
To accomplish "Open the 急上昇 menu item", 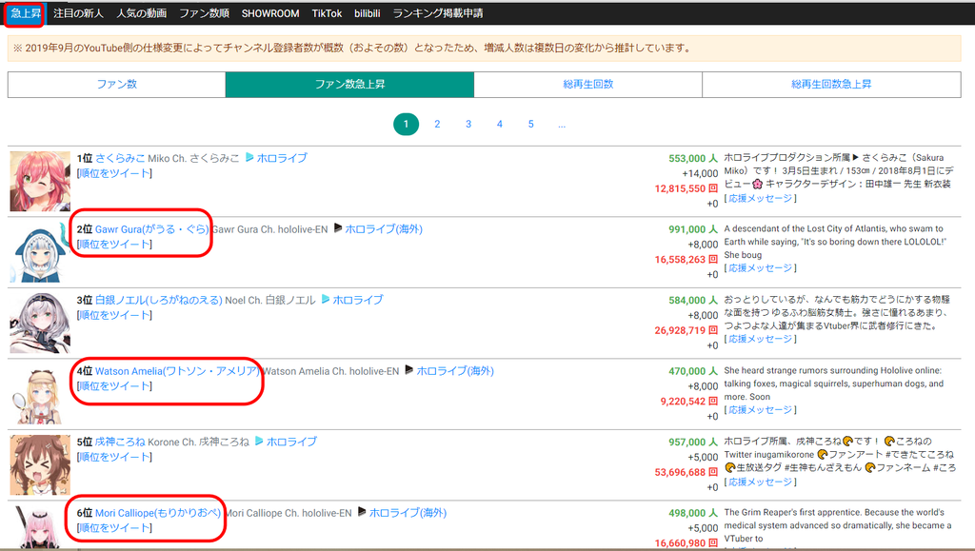I will 26,13.
